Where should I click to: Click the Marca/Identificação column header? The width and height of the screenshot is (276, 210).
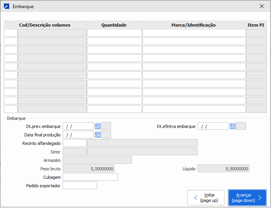click(194, 25)
